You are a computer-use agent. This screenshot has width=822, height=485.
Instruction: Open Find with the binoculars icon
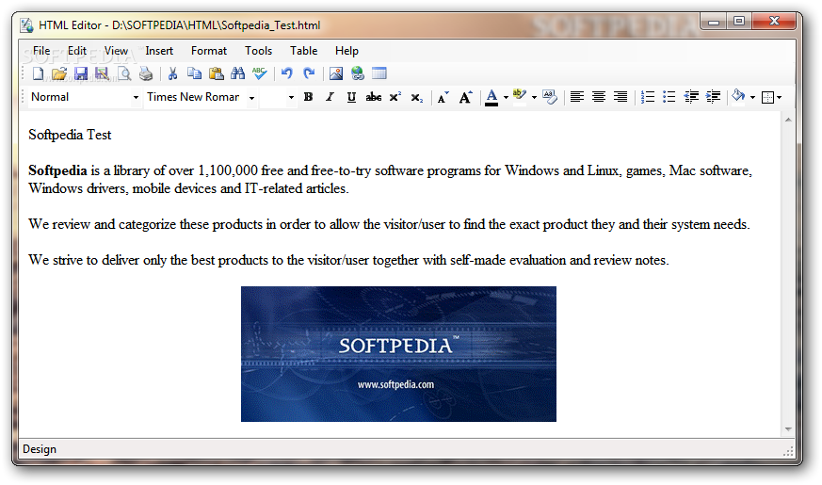[x=237, y=73]
